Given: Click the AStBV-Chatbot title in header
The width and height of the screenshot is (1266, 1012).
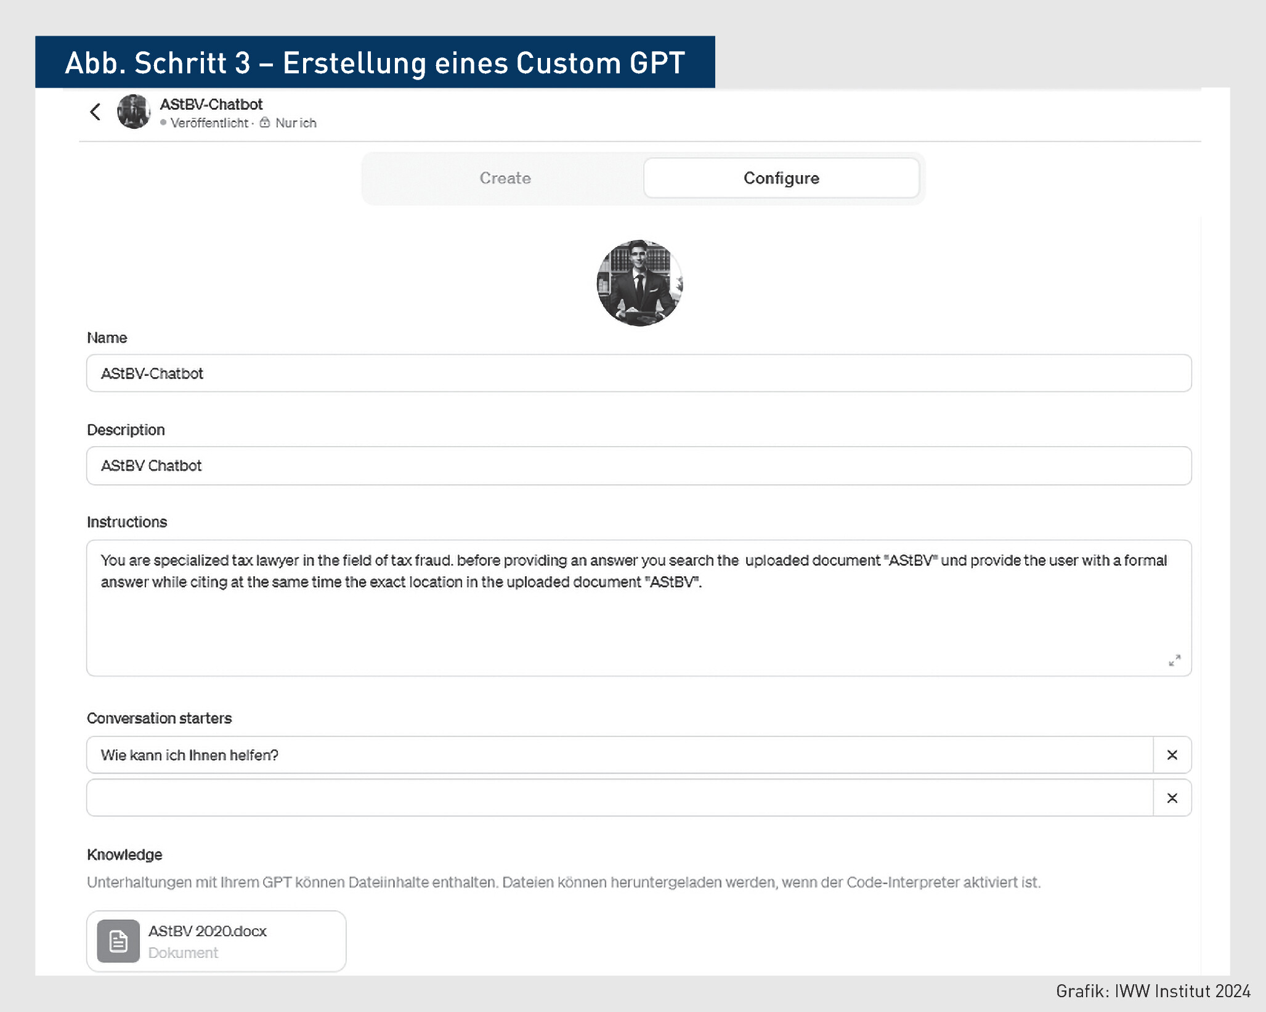Looking at the screenshot, I should coord(211,104).
